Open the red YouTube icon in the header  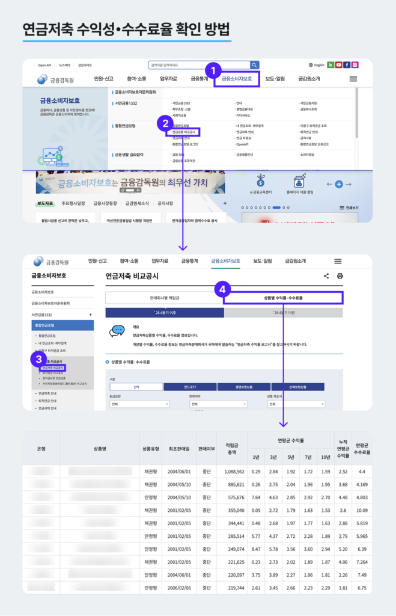(x=339, y=65)
